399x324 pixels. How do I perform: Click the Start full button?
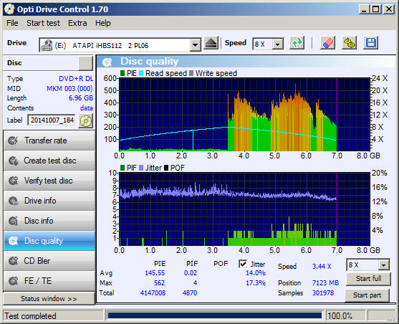click(x=368, y=279)
